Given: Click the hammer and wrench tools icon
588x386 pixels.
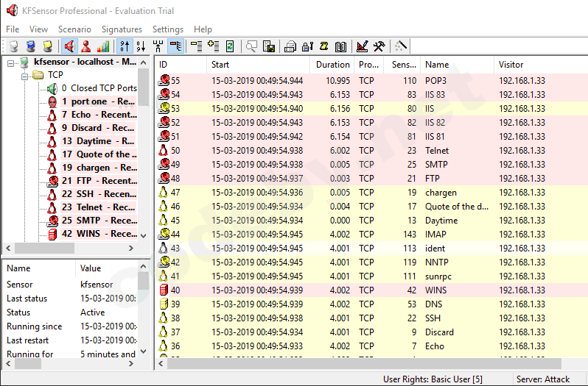Looking at the screenshot, I should 379,46.
